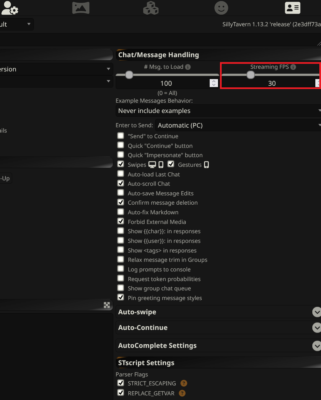The height and width of the screenshot is (400, 321).
Task: Adjust the # Msg. to Load slider
Action: pos(129,75)
